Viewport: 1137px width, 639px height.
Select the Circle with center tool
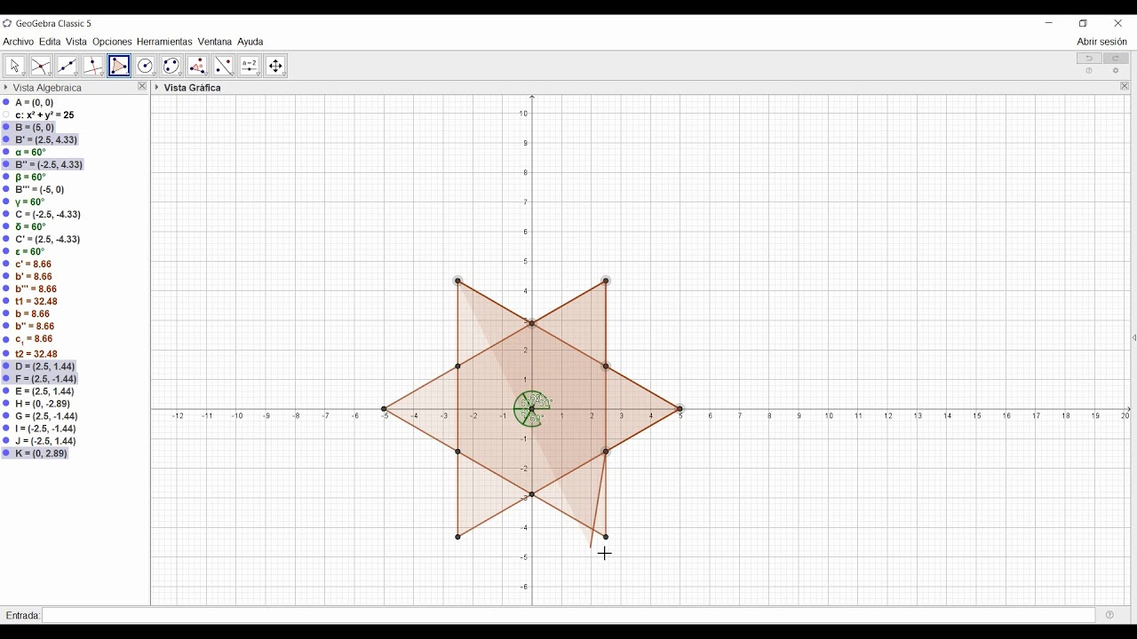click(x=146, y=66)
